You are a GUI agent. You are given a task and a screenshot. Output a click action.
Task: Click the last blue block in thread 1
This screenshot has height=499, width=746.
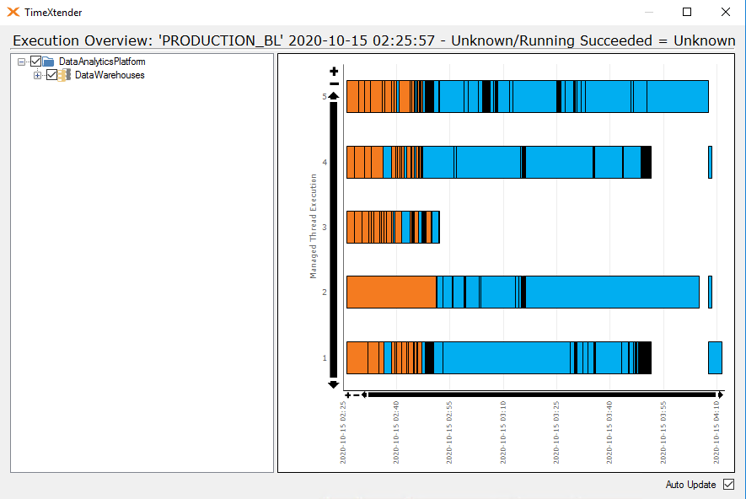point(715,357)
